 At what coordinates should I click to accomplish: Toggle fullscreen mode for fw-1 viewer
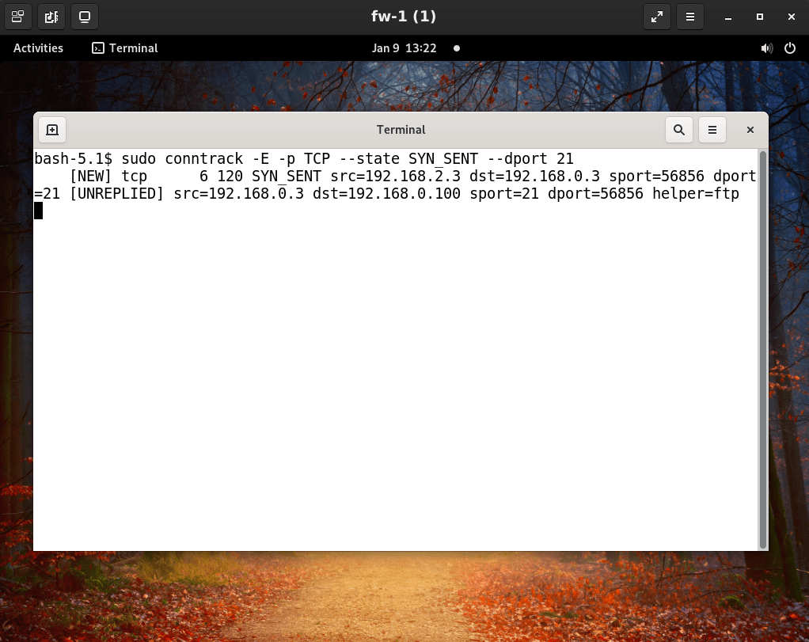tap(656, 17)
